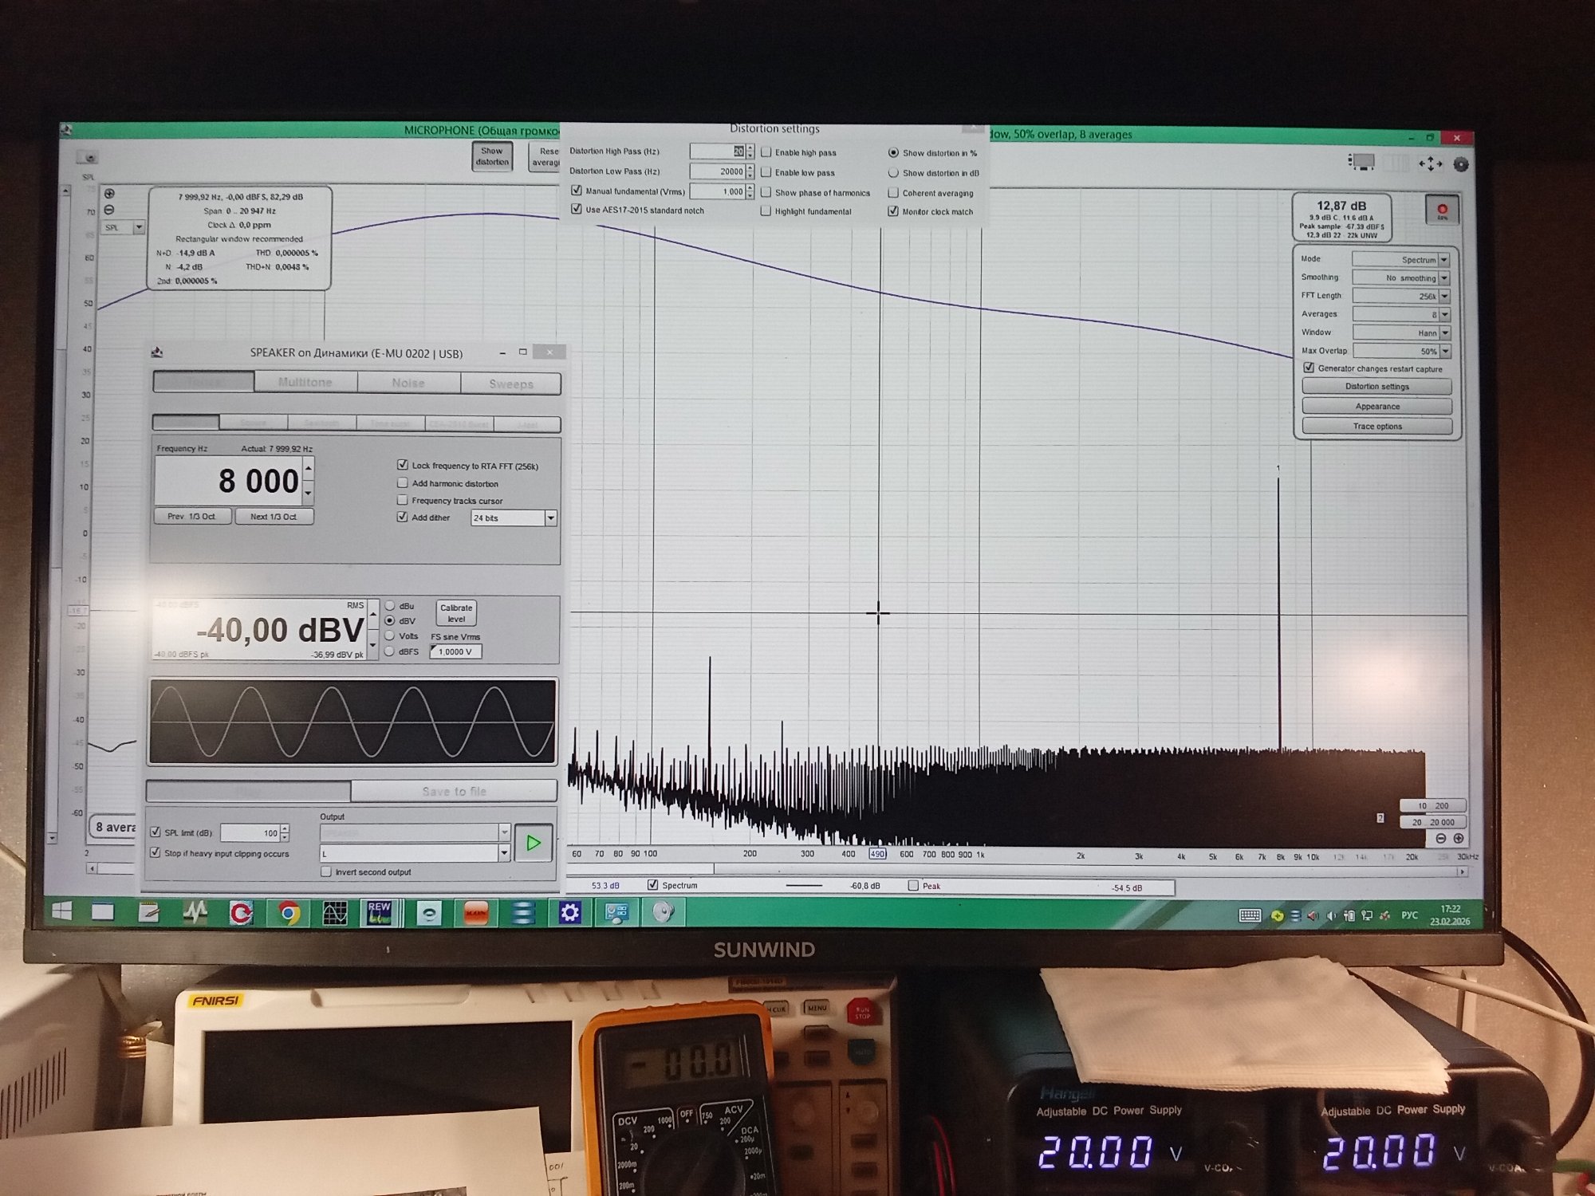Click the scrollbars toggle icon in toolbar

pyautogui.click(x=1362, y=163)
